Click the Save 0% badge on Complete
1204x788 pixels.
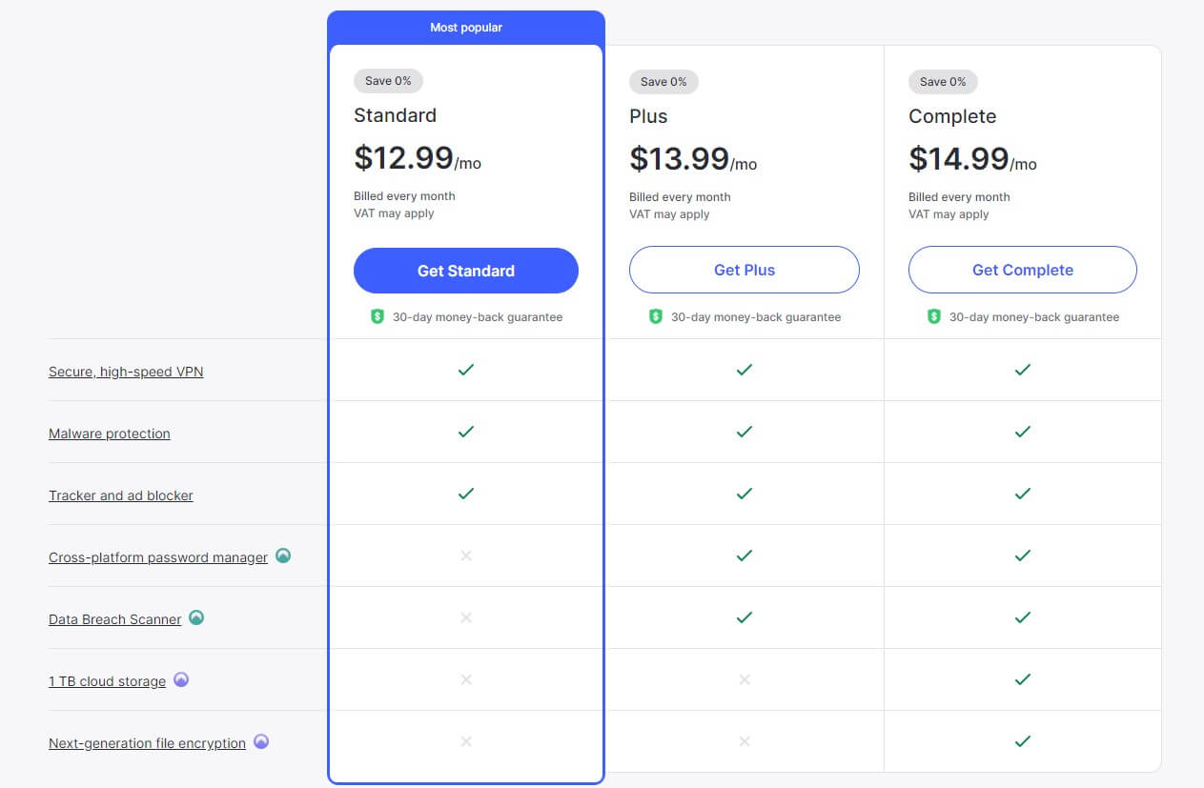[x=943, y=82]
